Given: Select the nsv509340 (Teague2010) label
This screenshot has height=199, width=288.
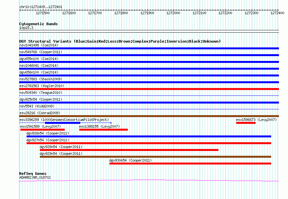Looking at the screenshot, I should [x=41, y=93].
